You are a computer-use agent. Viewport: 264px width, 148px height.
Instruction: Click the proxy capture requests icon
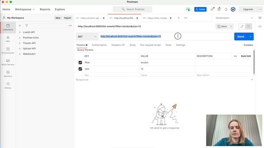tap(212, 9)
